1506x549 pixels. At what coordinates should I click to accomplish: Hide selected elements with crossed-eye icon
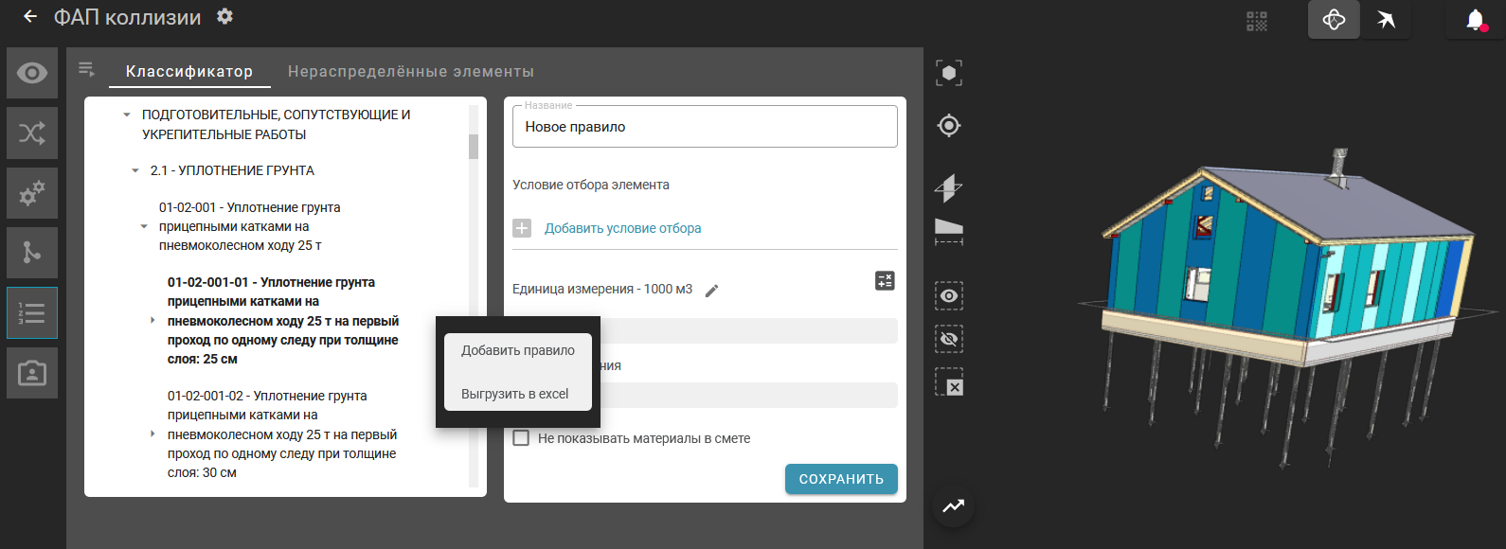click(x=948, y=339)
